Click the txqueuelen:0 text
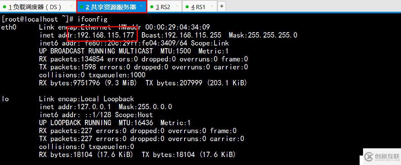Screen dimensions: 401x165 (111, 147)
